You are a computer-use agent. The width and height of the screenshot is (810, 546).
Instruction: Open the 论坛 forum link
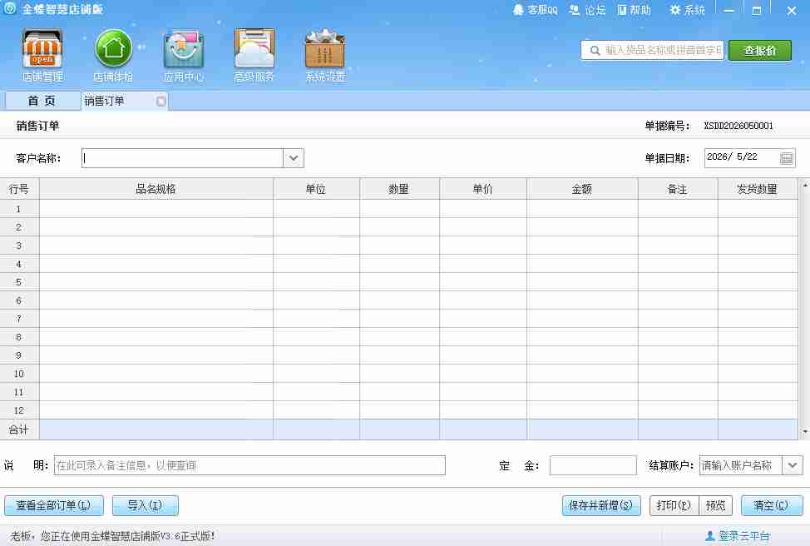587,10
